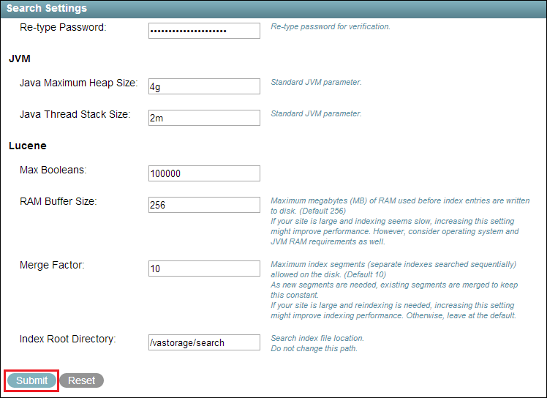Image resolution: width=547 pixels, height=398 pixels.
Task: Select the Max Booleans input box
Action: (x=204, y=173)
